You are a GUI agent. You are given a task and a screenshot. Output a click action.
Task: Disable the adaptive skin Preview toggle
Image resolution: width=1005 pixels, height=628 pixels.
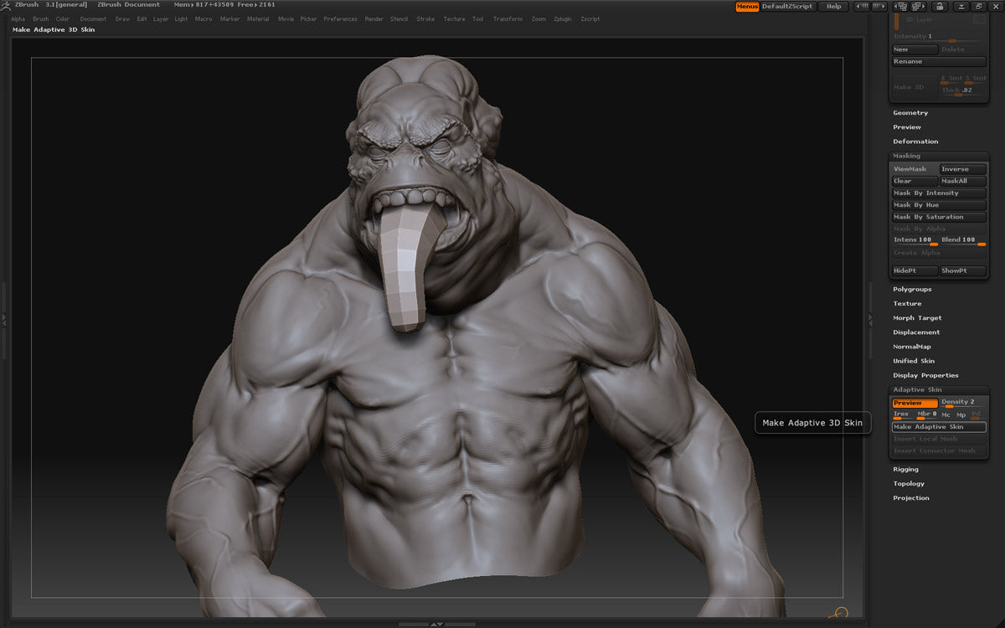[x=914, y=403]
